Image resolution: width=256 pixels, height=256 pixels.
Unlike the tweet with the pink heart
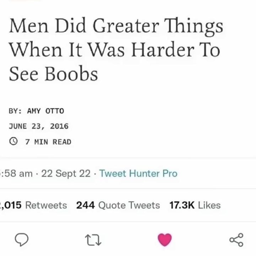coord(165,240)
